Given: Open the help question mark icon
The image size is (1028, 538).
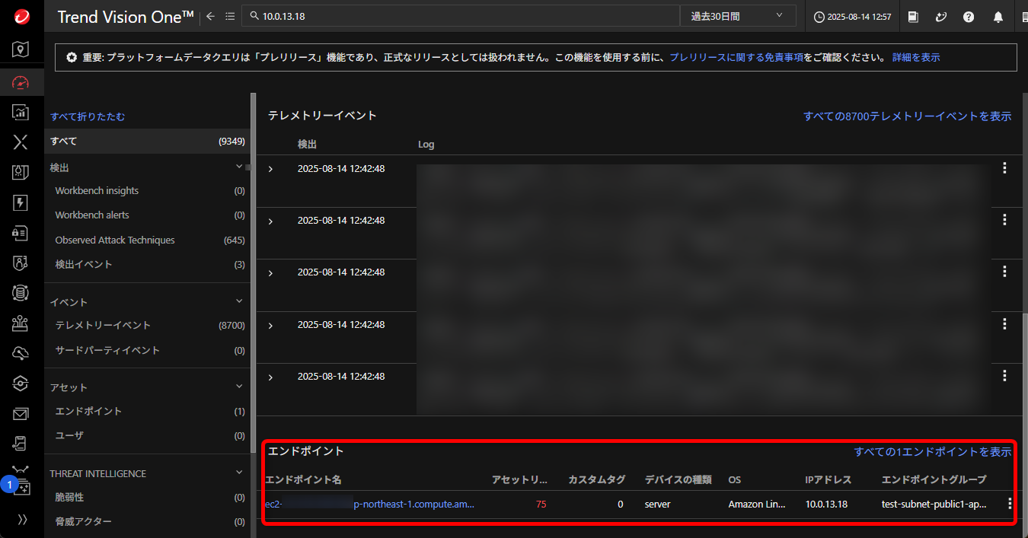Looking at the screenshot, I should pyautogui.click(x=969, y=17).
